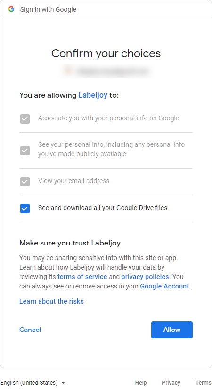The width and height of the screenshot is (212, 389).
Task: Click the blurred account email chip
Action: click(x=106, y=71)
